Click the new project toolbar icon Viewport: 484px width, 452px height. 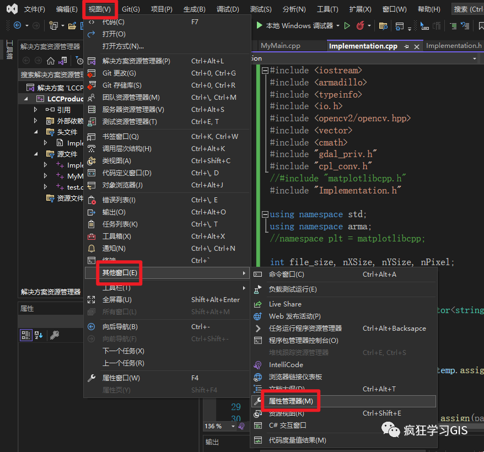(x=53, y=25)
